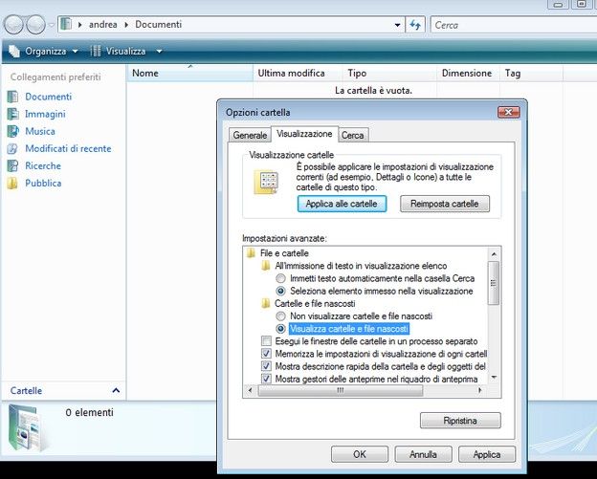This screenshot has width=597, height=479.
Task: Click the arrow before andrea in the address bar
Action: coord(80,25)
